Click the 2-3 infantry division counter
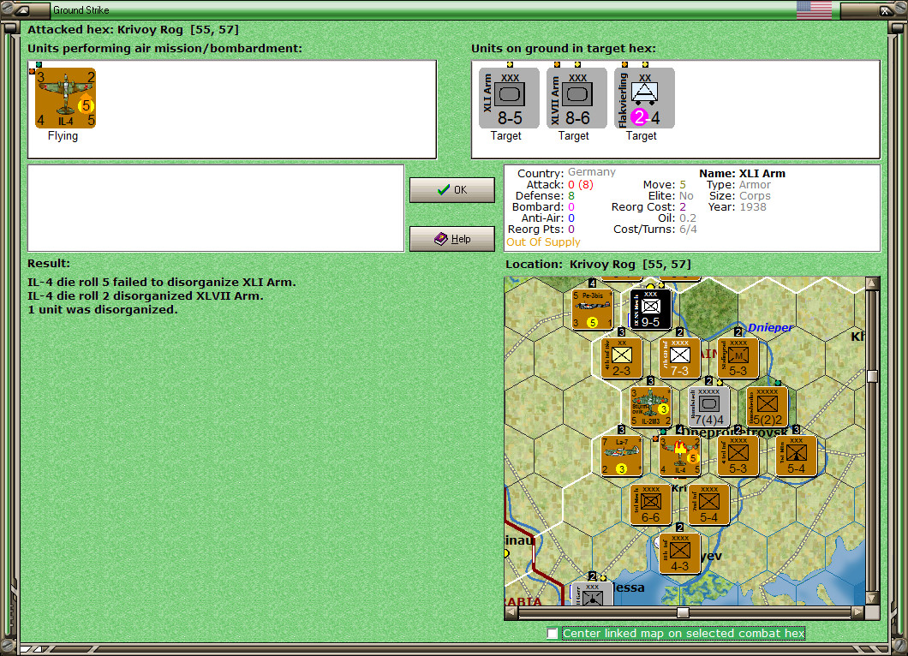Viewport: 908px width, 656px height. point(621,358)
